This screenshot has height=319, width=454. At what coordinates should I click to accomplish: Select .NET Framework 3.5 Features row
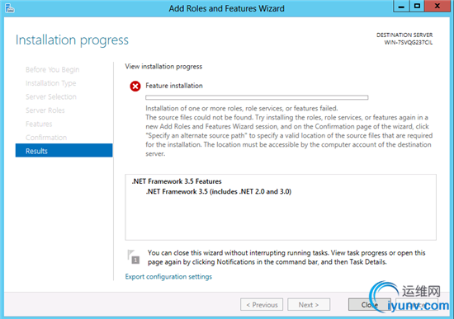coord(177,181)
